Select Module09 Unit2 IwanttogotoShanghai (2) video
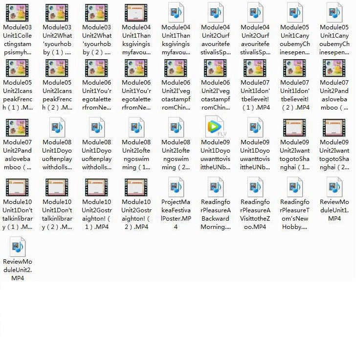The height and width of the screenshot is (339, 356). tap(334, 128)
